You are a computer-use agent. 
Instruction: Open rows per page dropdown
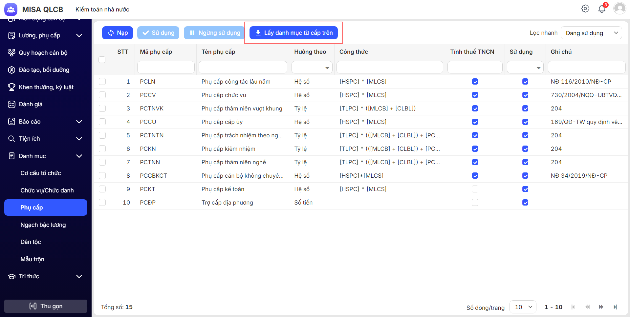pos(523,307)
